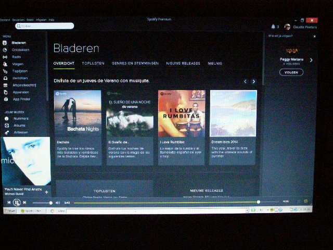Open the Bachata Nights playlist cover
This screenshot has height=250, width=333.
[x=78, y=113]
